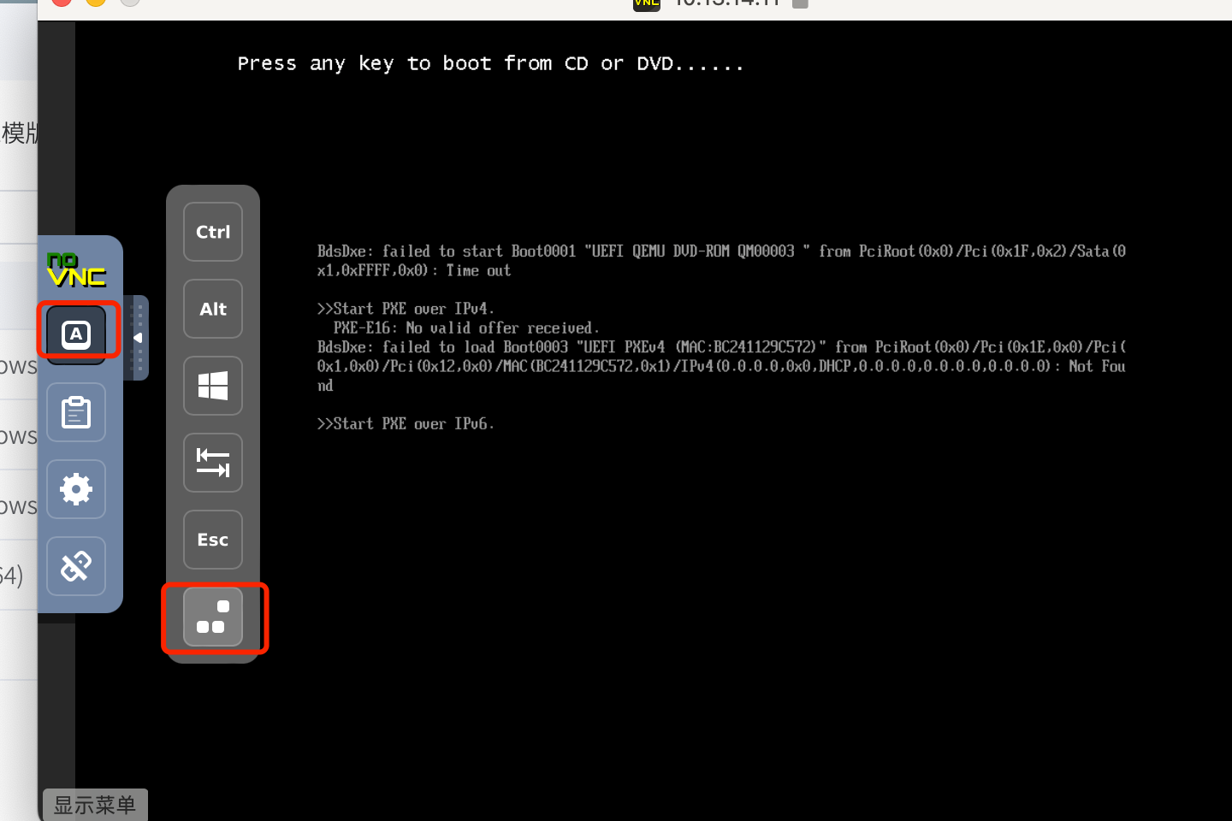
Task: Send the Tab key via arrows icon
Action: [x=213, y=463]
